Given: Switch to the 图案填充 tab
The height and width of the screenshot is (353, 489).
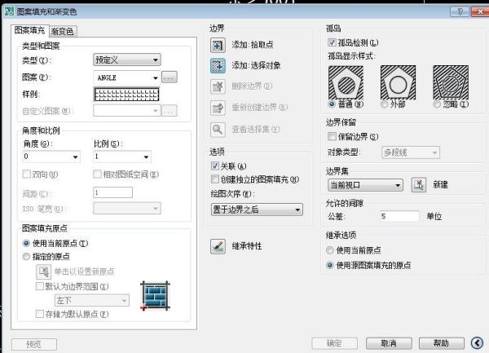Looking at the screenshot, I should [29, 30].
